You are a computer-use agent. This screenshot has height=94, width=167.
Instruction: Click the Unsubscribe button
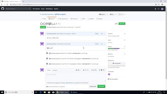(117, 63)
